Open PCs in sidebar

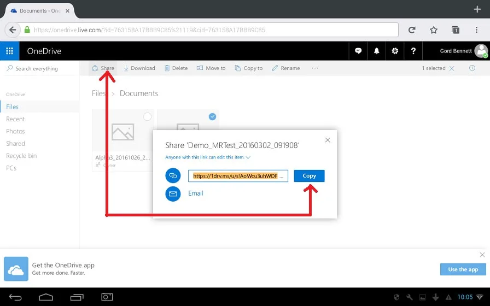click(11, 168)
